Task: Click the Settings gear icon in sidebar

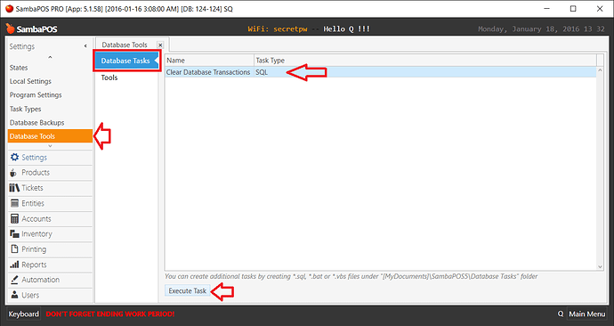Action: pyautogui.click(x=14, y=157)
